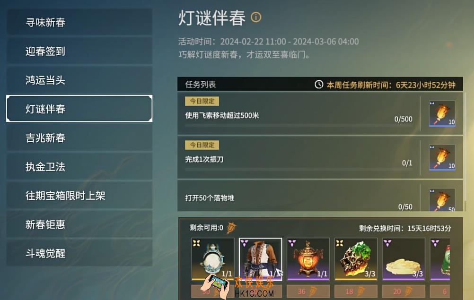The image size is (474, 300).
Task: Select the lantern reward for 打开50个落物堆
Action: click(x=442, y=200)
